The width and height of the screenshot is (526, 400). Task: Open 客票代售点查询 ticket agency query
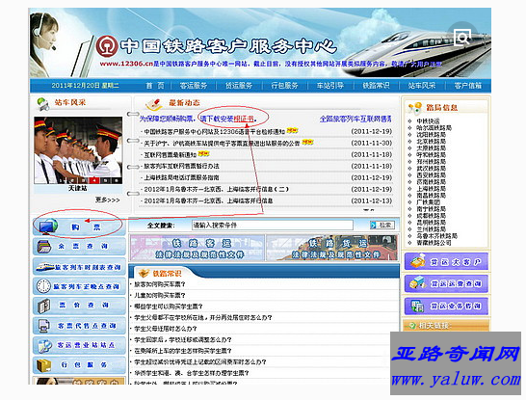point(79,326)
